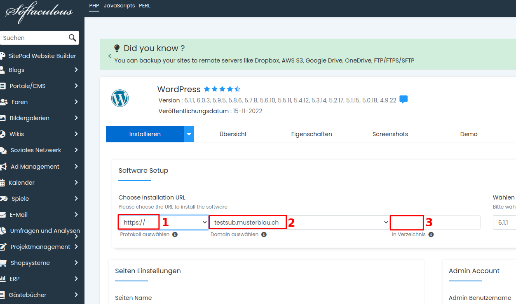Click the WordPress logo
Viewport: 516px width, 304px height.
click(x=120, y=99)
